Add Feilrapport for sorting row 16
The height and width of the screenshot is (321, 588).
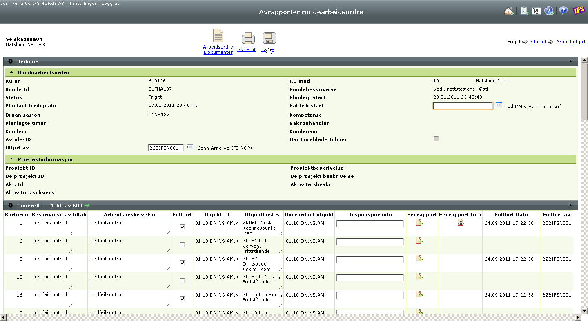419,294
